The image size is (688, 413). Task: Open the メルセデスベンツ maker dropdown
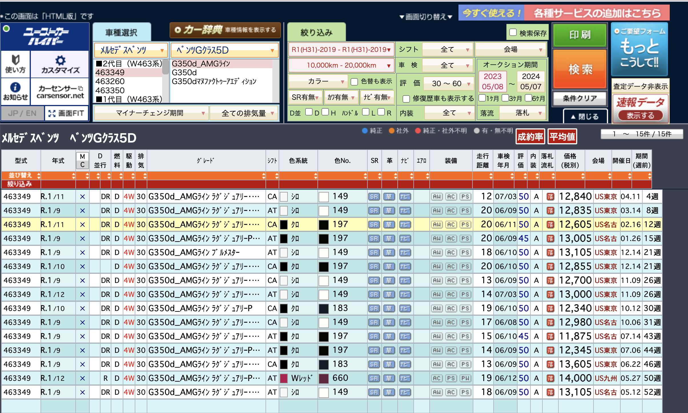tap(131, 50)
